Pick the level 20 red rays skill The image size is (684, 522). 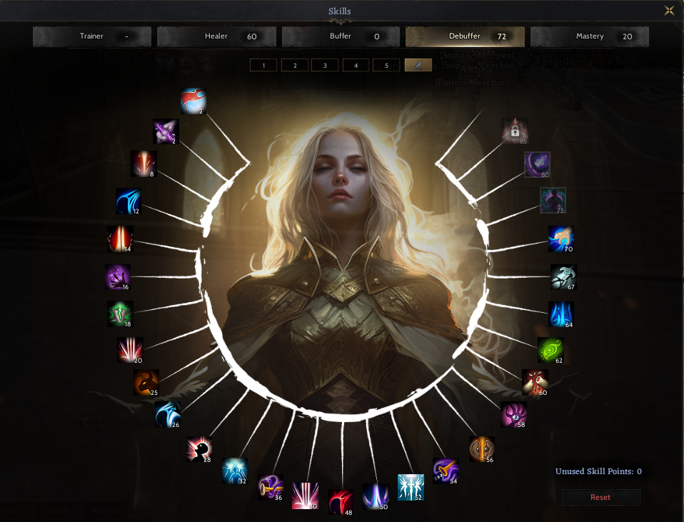(130, 350)
